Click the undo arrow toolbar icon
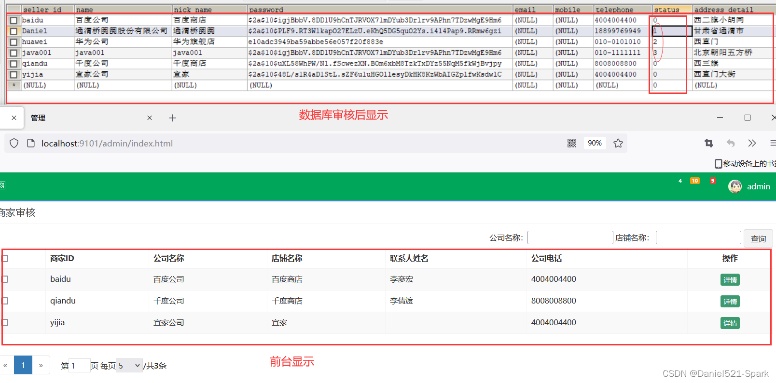 click(731, 143)
